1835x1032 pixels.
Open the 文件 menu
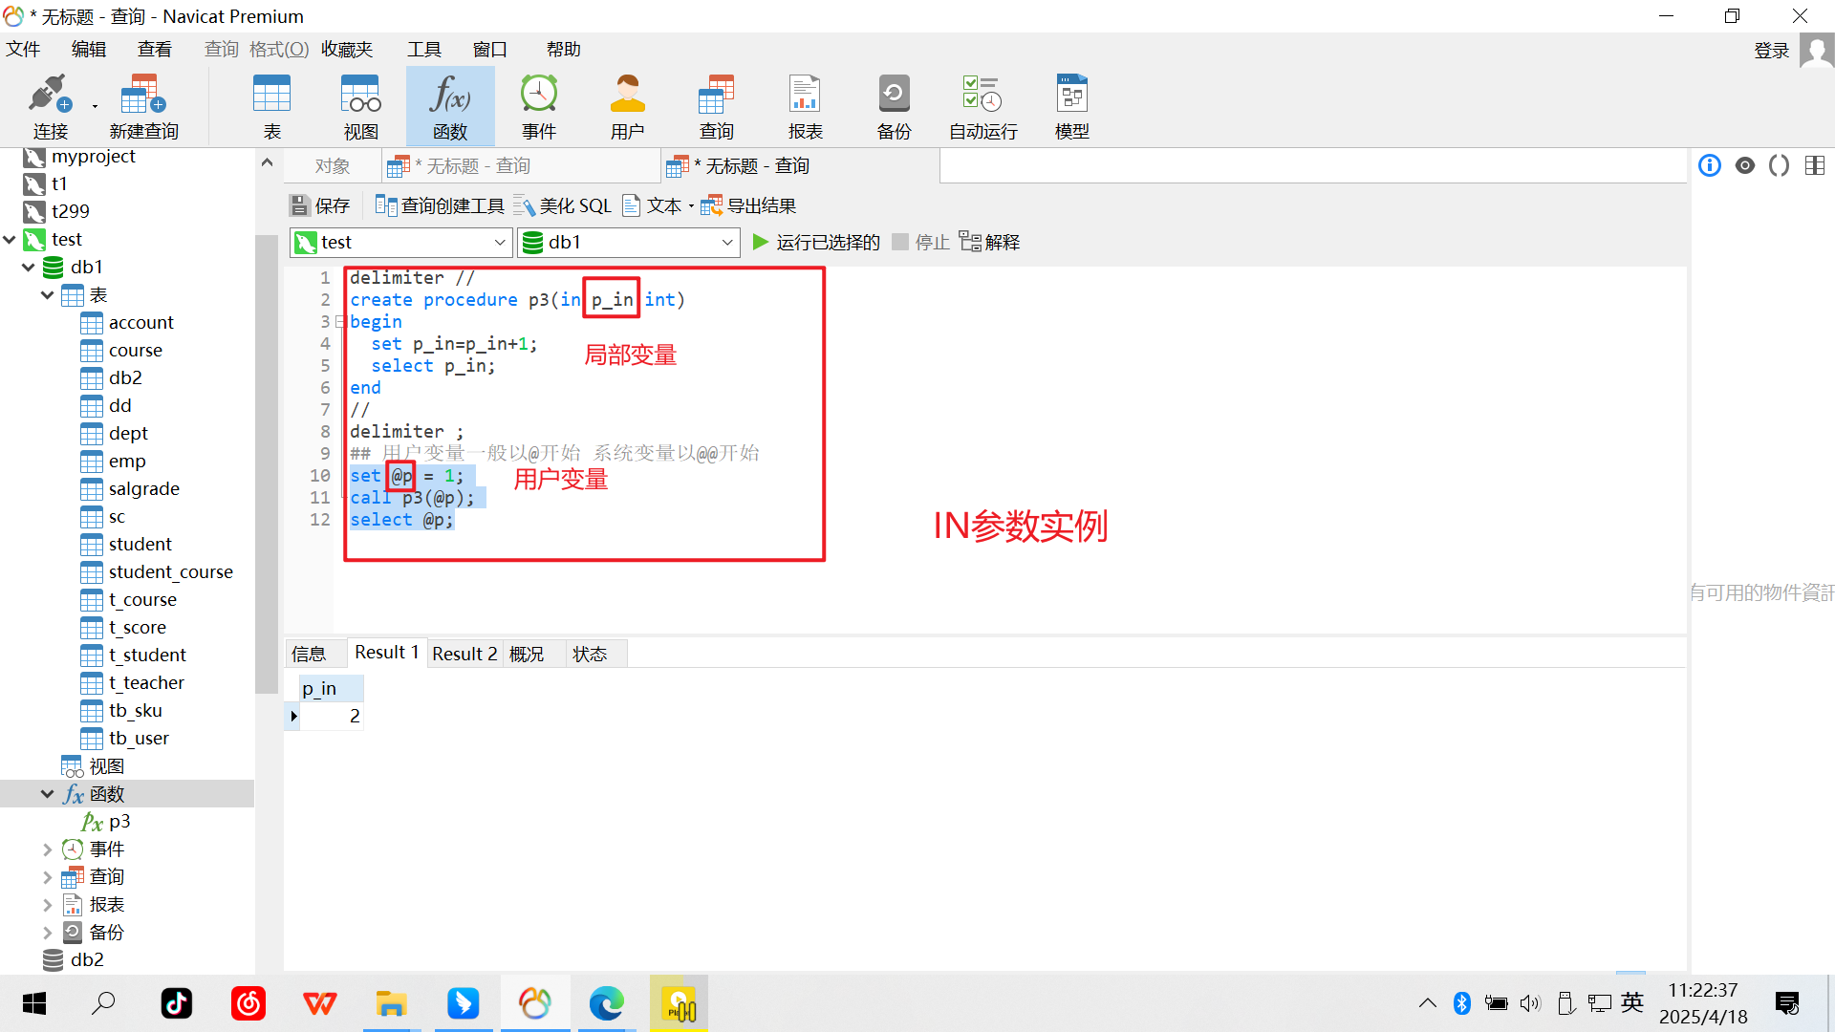click(23, 50)
